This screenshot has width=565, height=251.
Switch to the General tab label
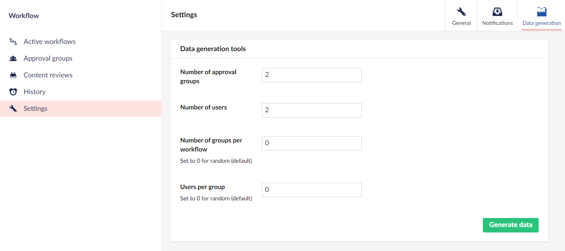[462, 23]
